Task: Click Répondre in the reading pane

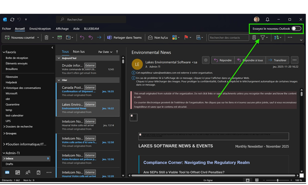Action: click(x=223, y=60)
